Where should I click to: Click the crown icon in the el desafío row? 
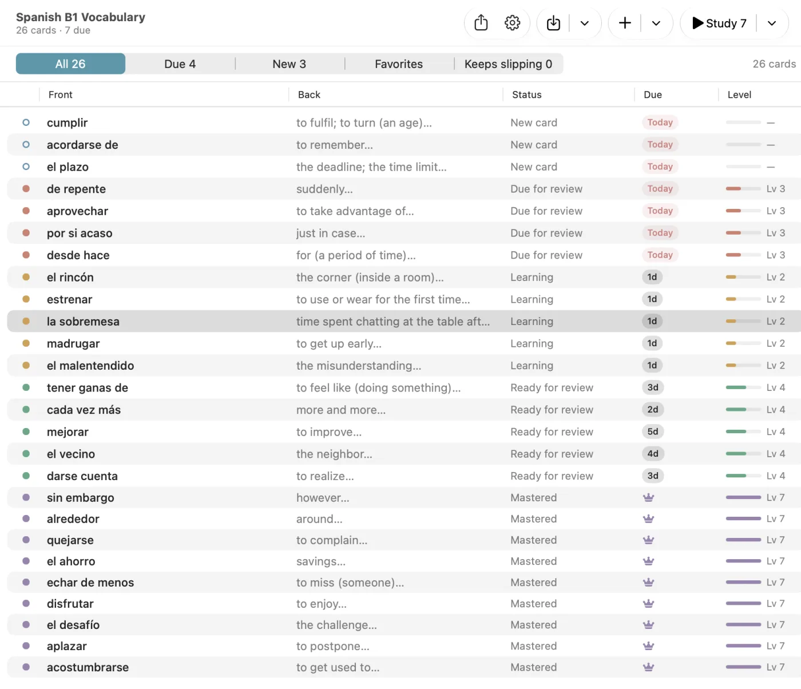649,624
